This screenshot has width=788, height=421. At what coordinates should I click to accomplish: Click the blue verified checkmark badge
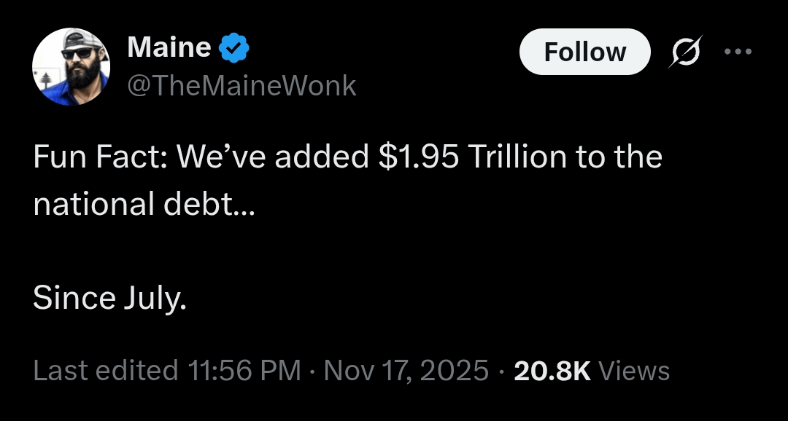[x=235, y=49]
